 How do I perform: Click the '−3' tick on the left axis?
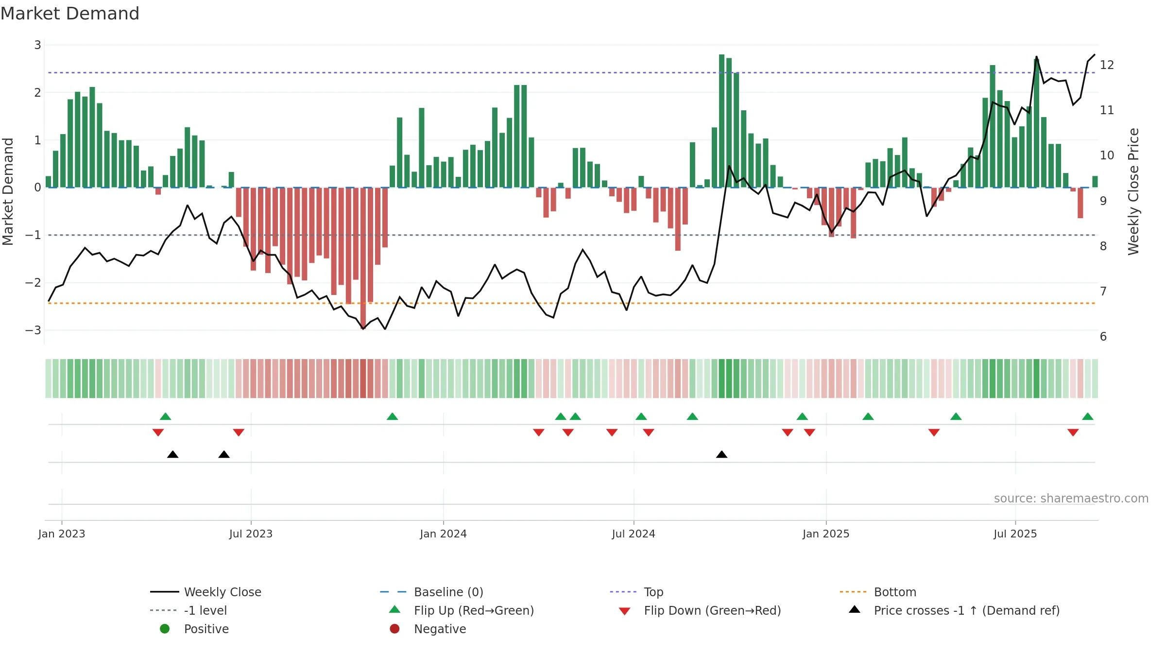(x=34, y=330)
